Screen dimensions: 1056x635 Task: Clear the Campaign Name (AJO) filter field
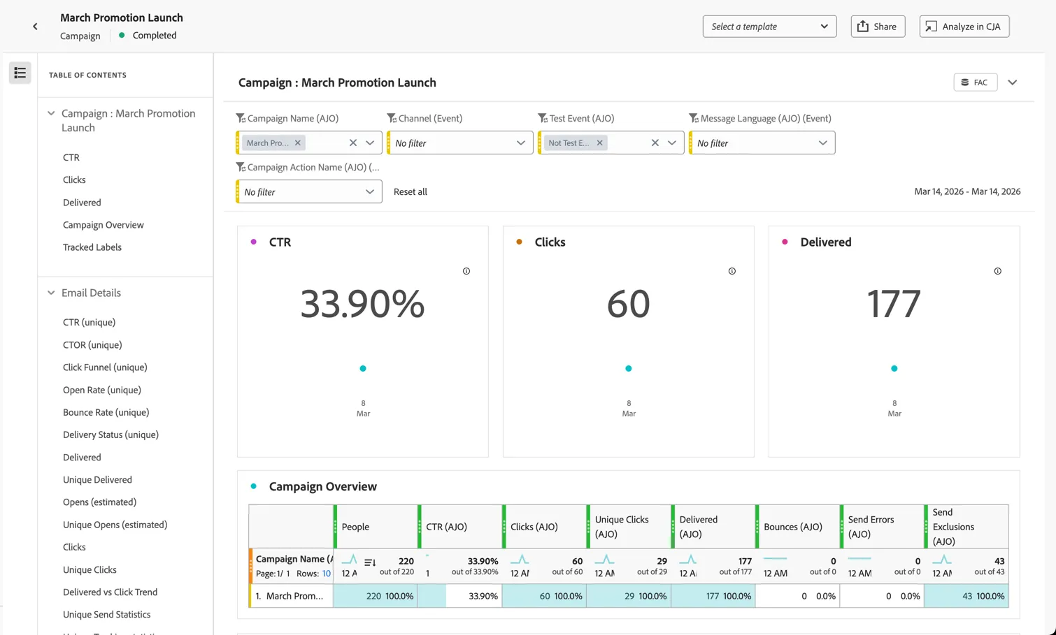(353, 143)
